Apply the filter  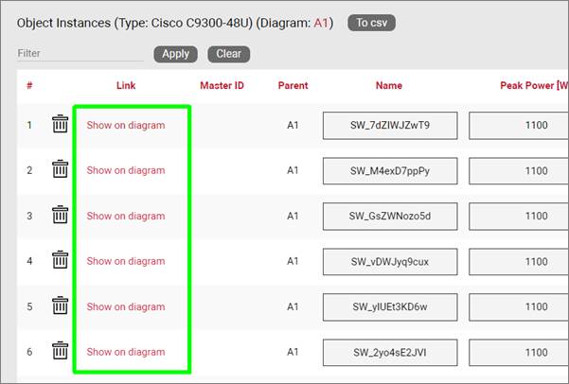pyautogui.click(x=176, y=54)
